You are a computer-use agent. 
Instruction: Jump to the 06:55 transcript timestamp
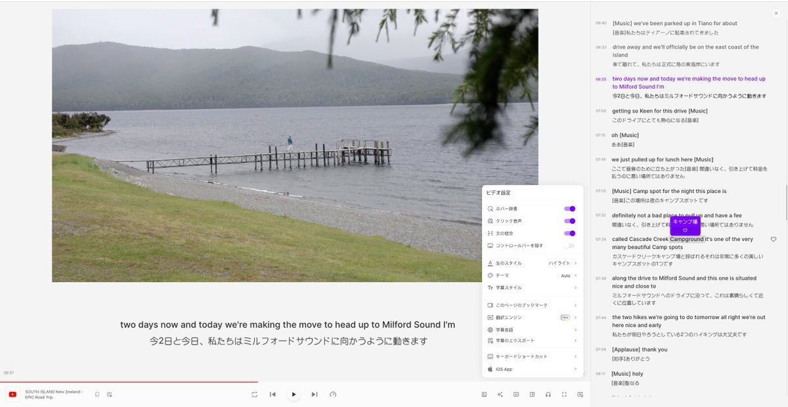[x=601, y=79]
